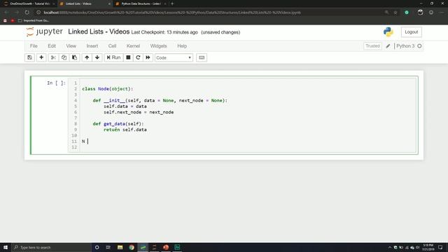Open the Help menu

click(x=182, y=46)
